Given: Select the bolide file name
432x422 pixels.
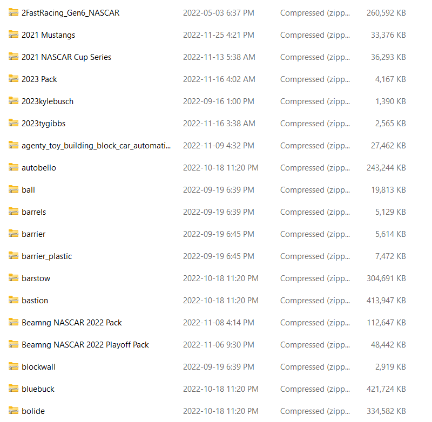Looking at the screenshot, I should tap(33, 411).
